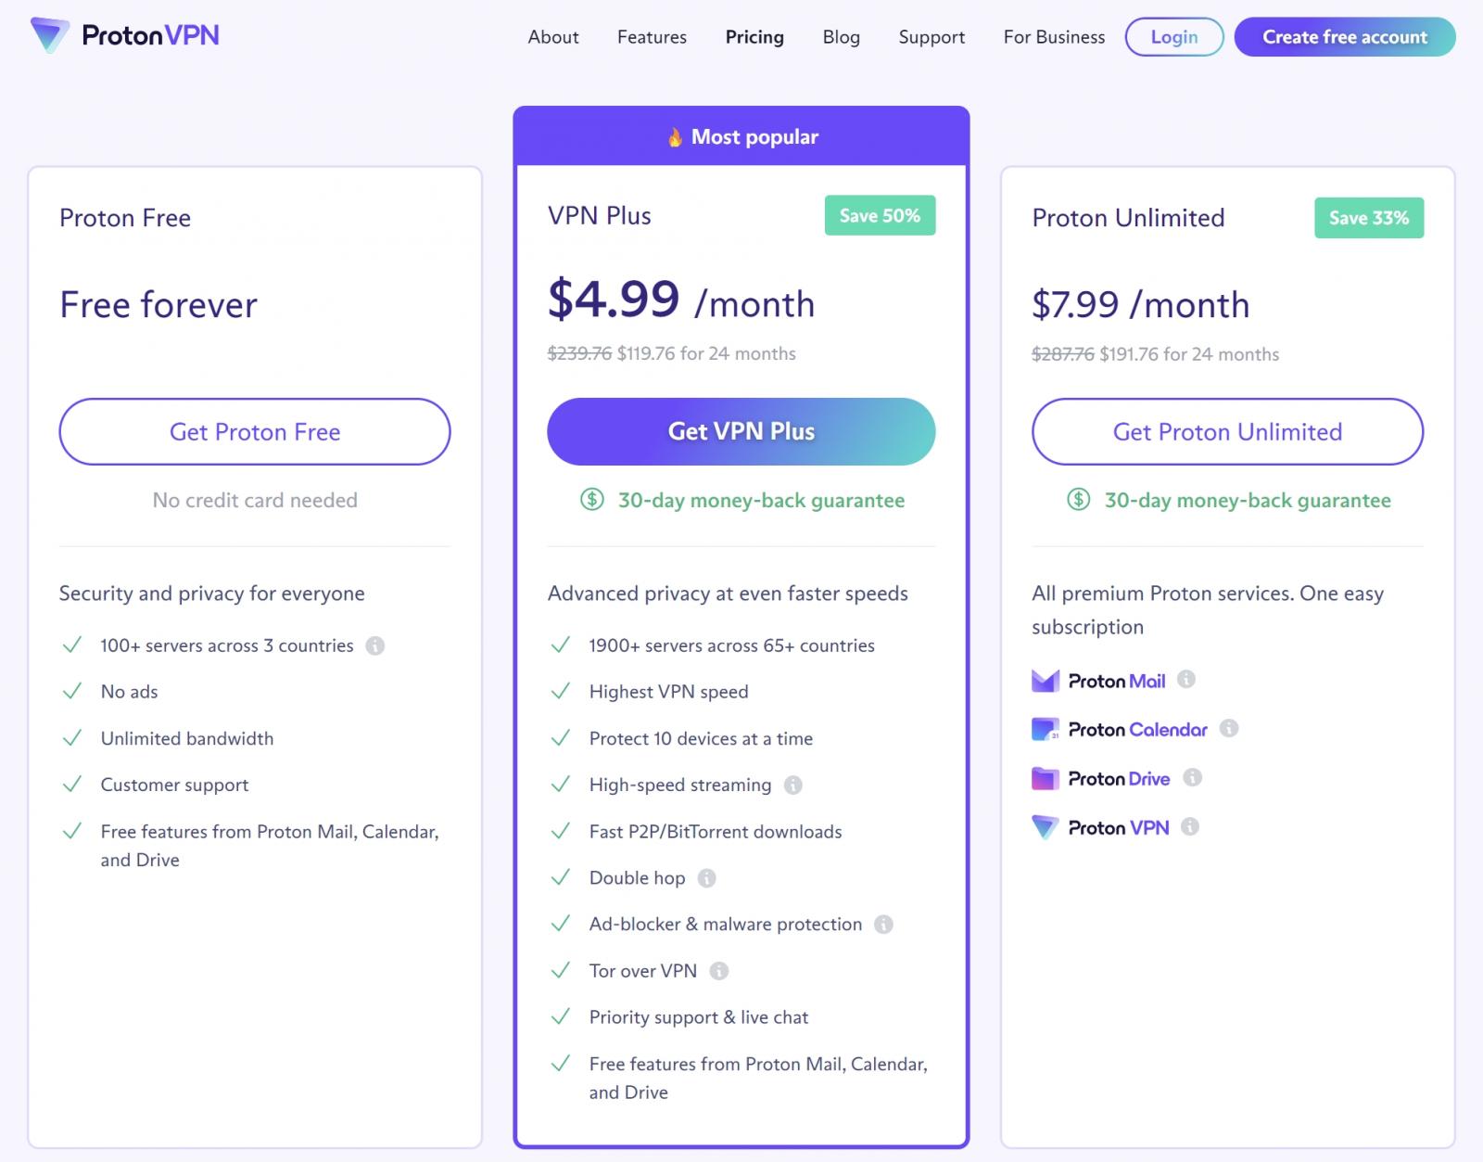The height and width of the screenshot is (1162, 1483).
Task: Click the Proton Drive icon
Action: click(x=1046, y=778)
